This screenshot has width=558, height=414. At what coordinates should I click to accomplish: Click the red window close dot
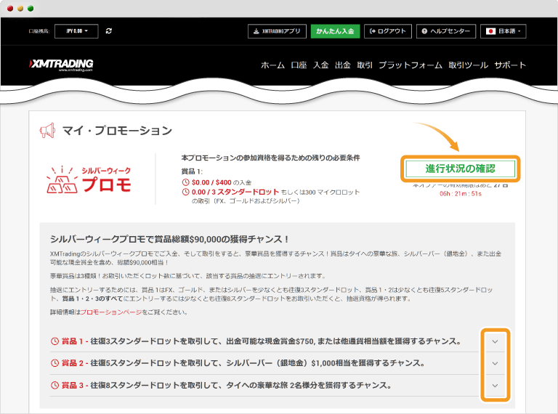pos(10,9)
